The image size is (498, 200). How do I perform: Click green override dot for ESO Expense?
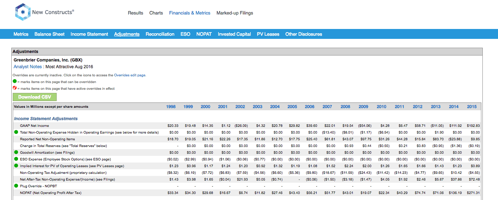[16, 159]
